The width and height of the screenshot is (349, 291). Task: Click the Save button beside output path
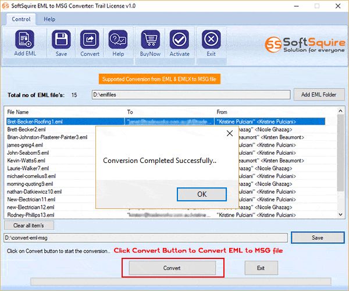pyautogui.click(x=318, y=237)
